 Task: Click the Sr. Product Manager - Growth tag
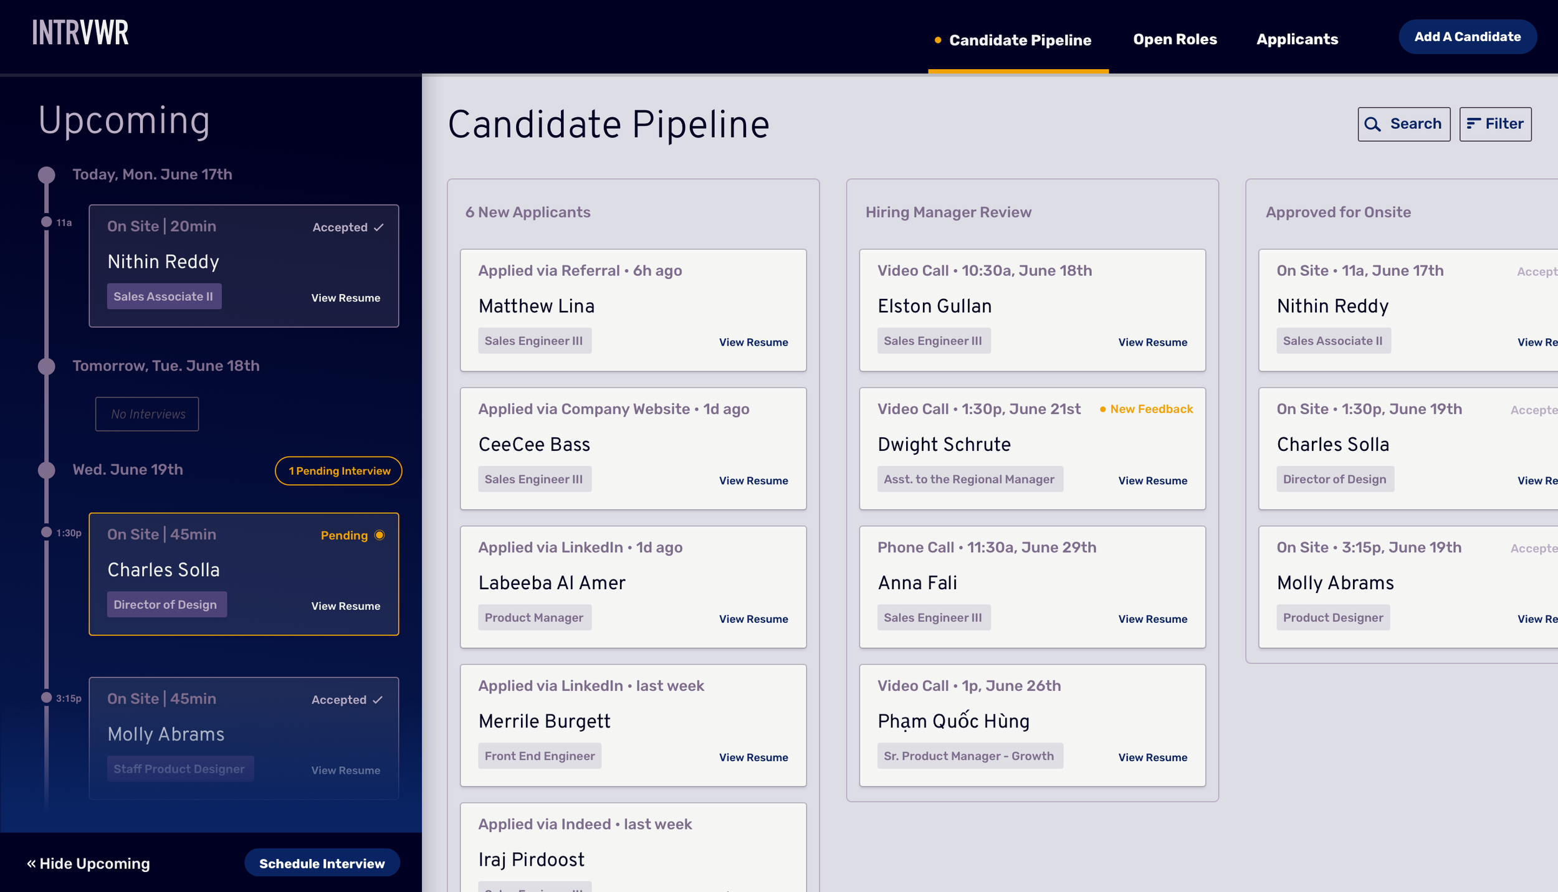pyautogui.click(x=970, y=756)
